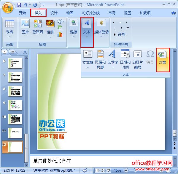Screen dimensions: 178x174
Task: Insert a SmartArt graphic
Action: 60,28
